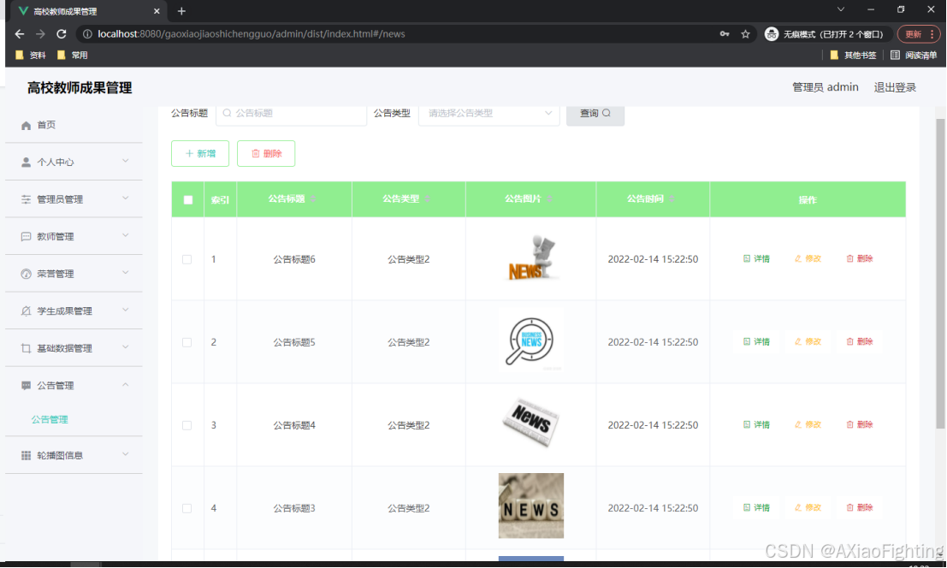This screenshot has height=568, width=947.
Task: Check the checkbox for row 公告标题3
Action: 187,508
